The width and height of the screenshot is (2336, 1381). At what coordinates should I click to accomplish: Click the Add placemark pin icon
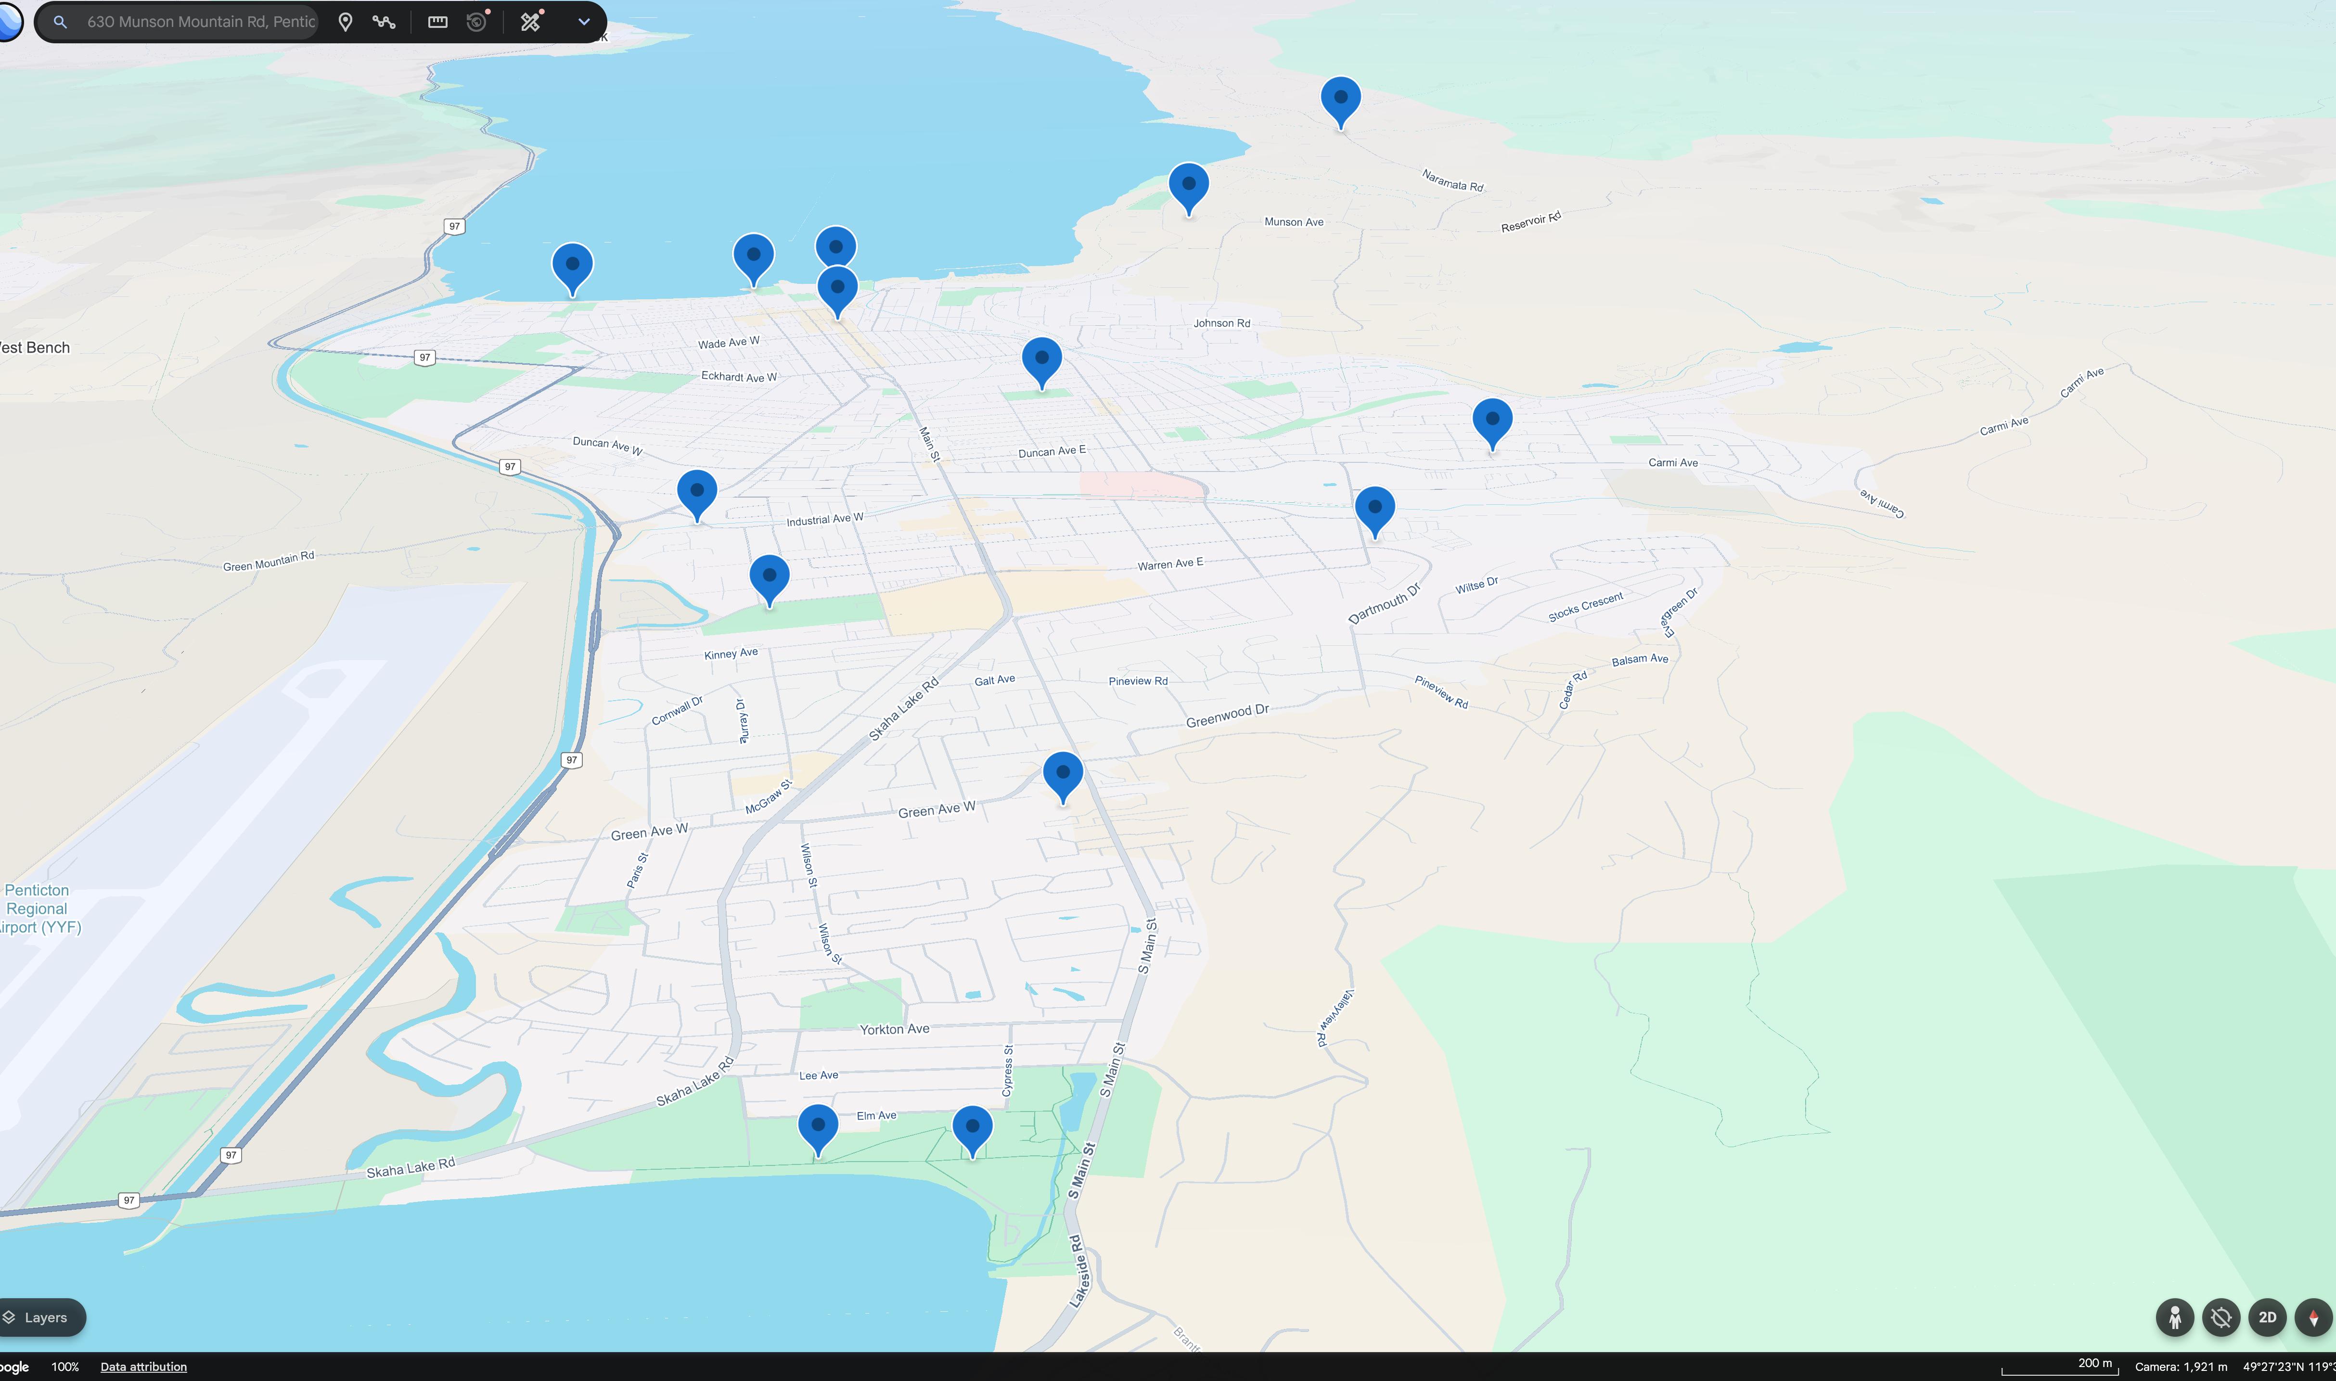pyautogui.click(x=345, y=21)
